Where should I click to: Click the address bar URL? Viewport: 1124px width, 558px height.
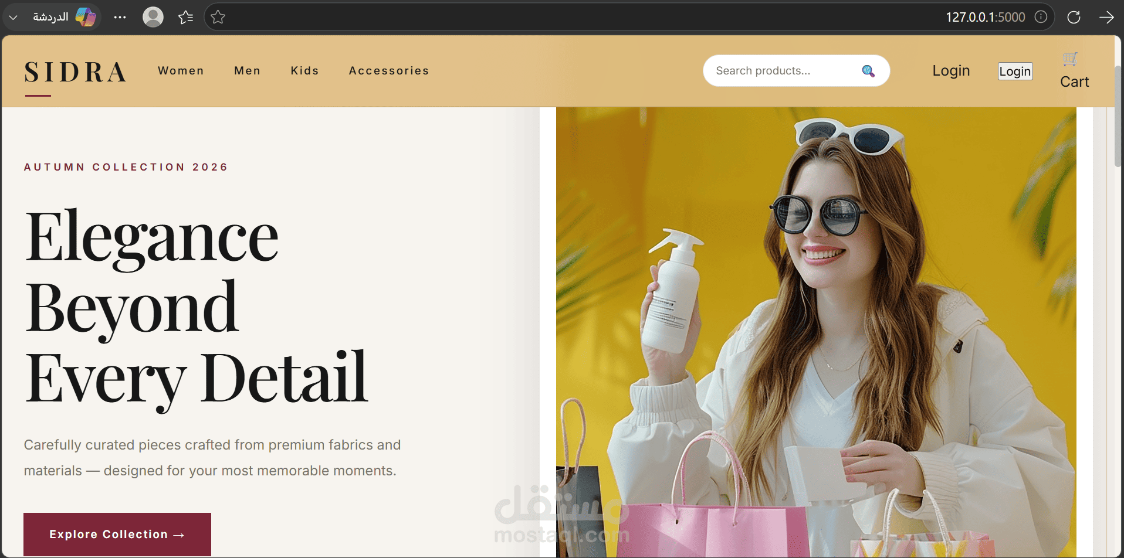[985, 17]
